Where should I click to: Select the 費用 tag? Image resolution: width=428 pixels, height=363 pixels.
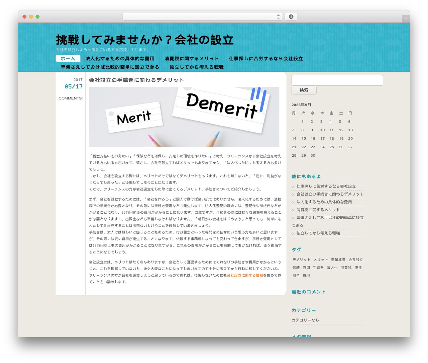(306, 275)
